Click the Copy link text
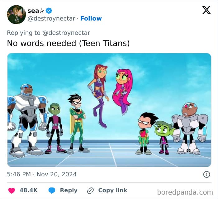218x199 pixels. click(113, 190)
